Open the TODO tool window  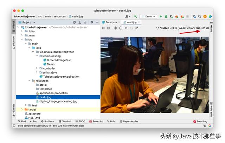coord(81,122)
